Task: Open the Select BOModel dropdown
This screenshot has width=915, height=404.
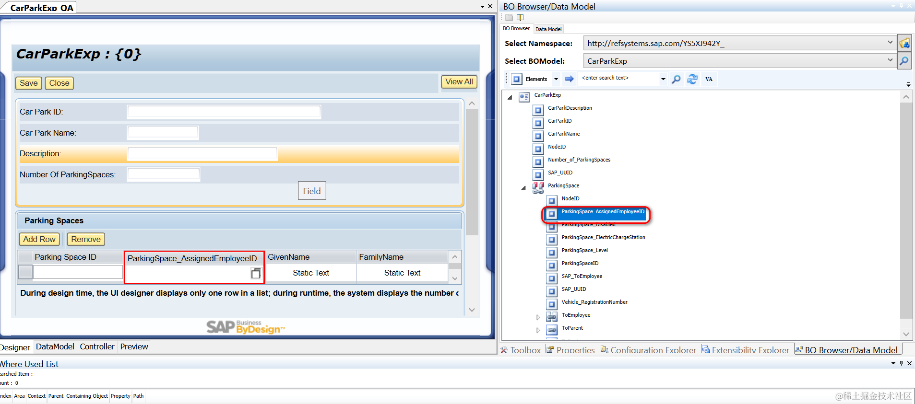Action: [890, 60]
